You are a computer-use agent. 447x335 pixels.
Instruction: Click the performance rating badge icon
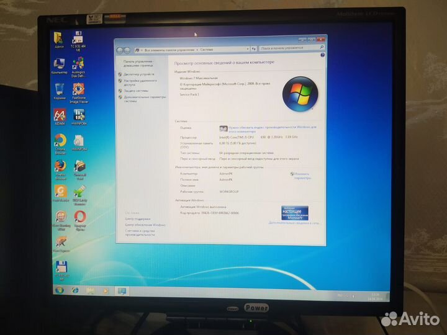[x=223, y=129]
